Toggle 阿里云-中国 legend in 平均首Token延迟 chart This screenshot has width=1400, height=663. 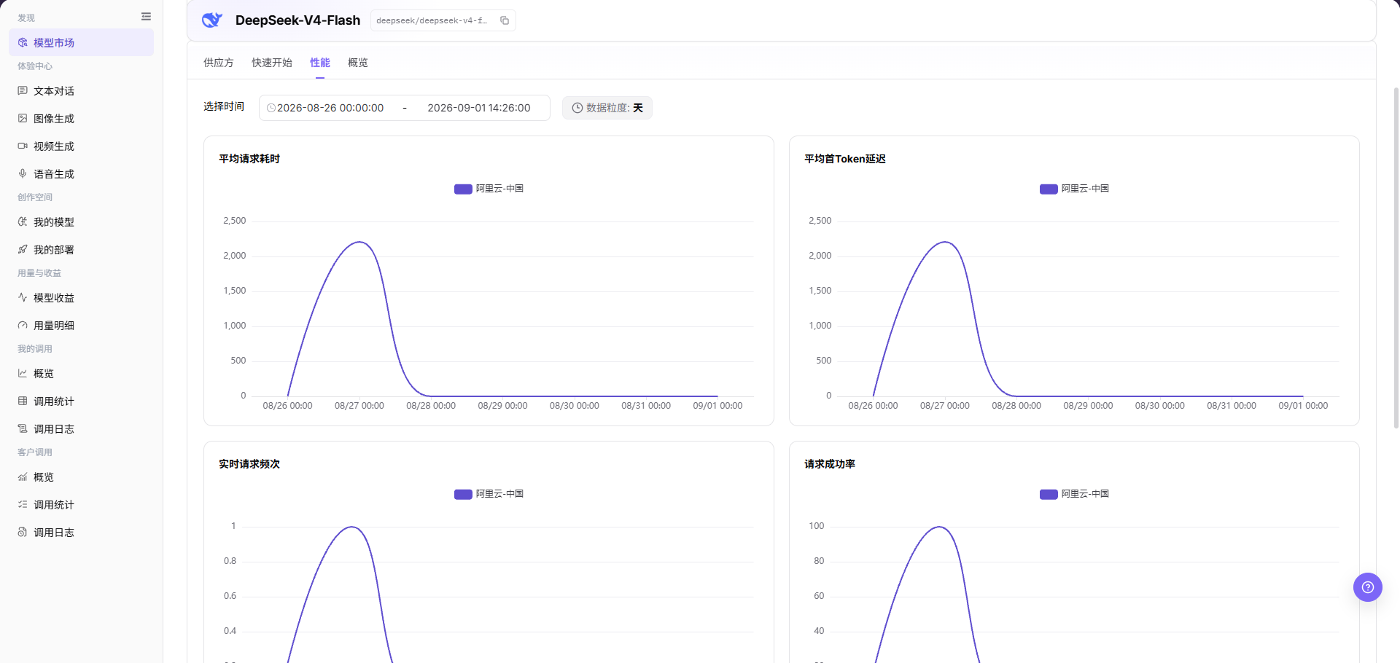(x=1074, y=189)
